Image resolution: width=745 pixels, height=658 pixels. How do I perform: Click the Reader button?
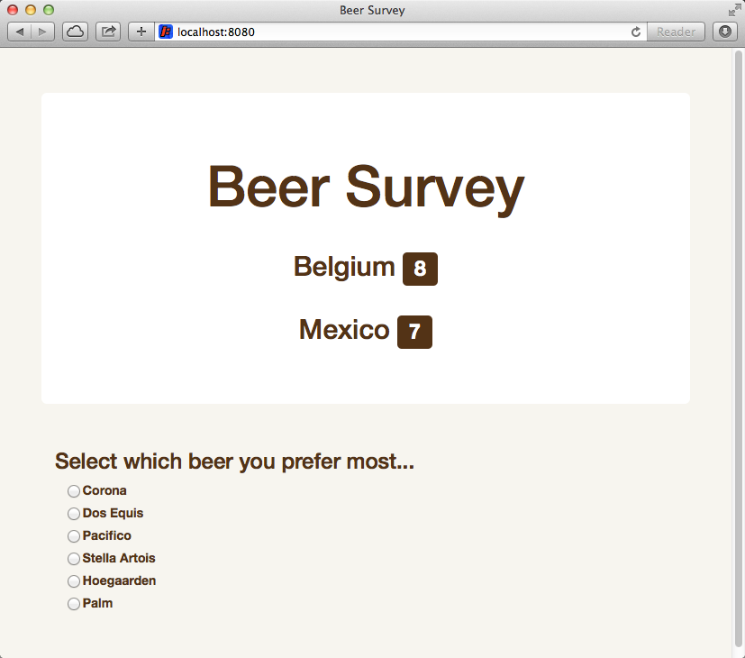[675, 31]
